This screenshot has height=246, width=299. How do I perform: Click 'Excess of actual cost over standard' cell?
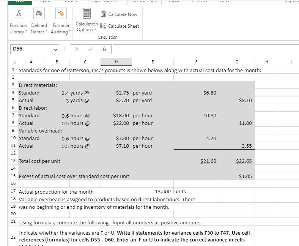click(74, 177)
